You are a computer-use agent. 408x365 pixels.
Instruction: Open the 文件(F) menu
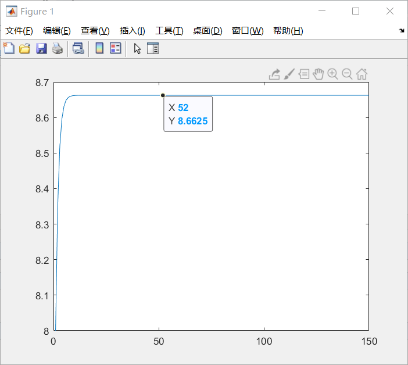point(19,31)
